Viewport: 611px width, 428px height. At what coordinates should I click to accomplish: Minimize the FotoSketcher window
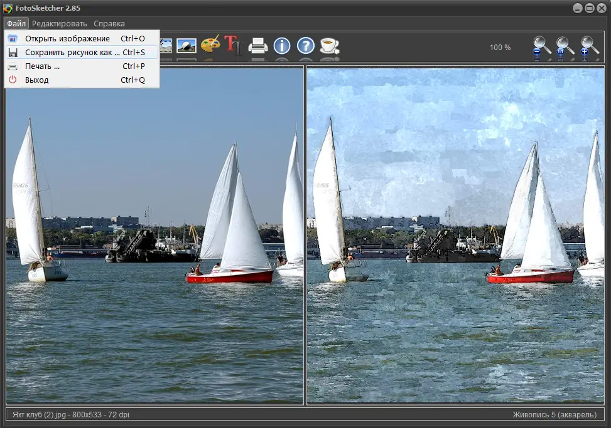tap(578, 8)
